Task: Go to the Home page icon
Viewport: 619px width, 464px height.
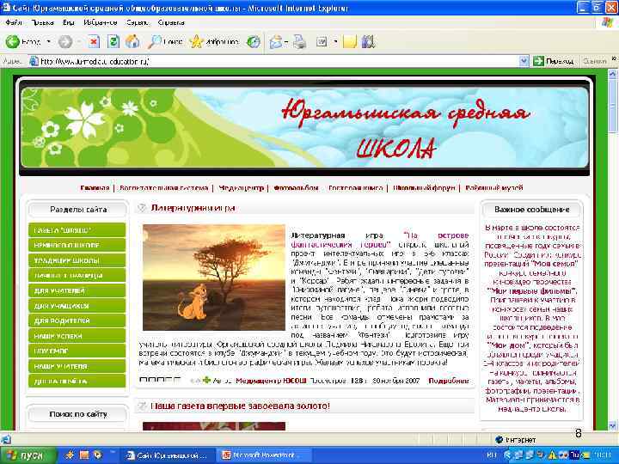Action: pos(132,41)
